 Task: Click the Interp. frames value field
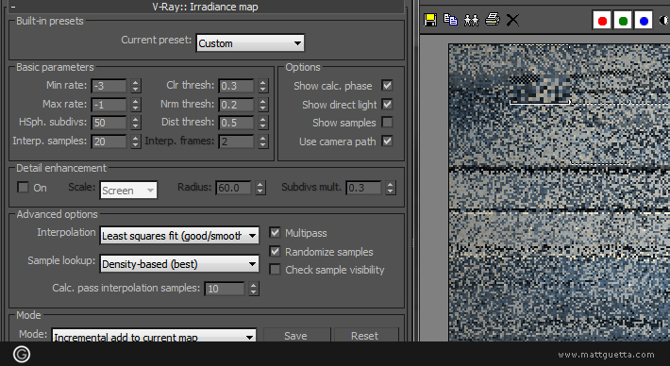coord(236,141)
